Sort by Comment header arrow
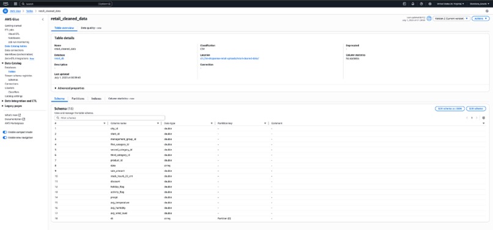This screenshot has height=230, width=493. tap(484, 124)
